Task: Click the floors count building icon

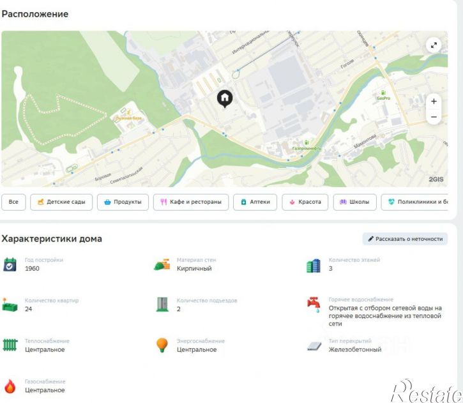Action: point(314,266)
